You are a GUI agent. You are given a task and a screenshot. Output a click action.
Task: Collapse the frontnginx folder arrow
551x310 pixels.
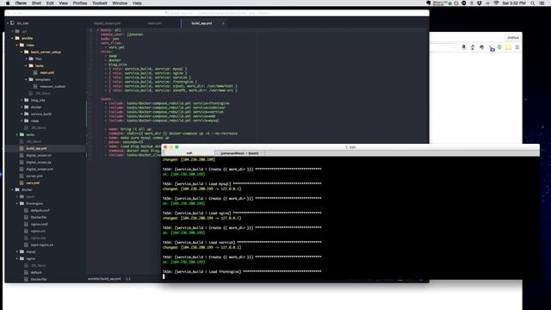click(17, 203)
